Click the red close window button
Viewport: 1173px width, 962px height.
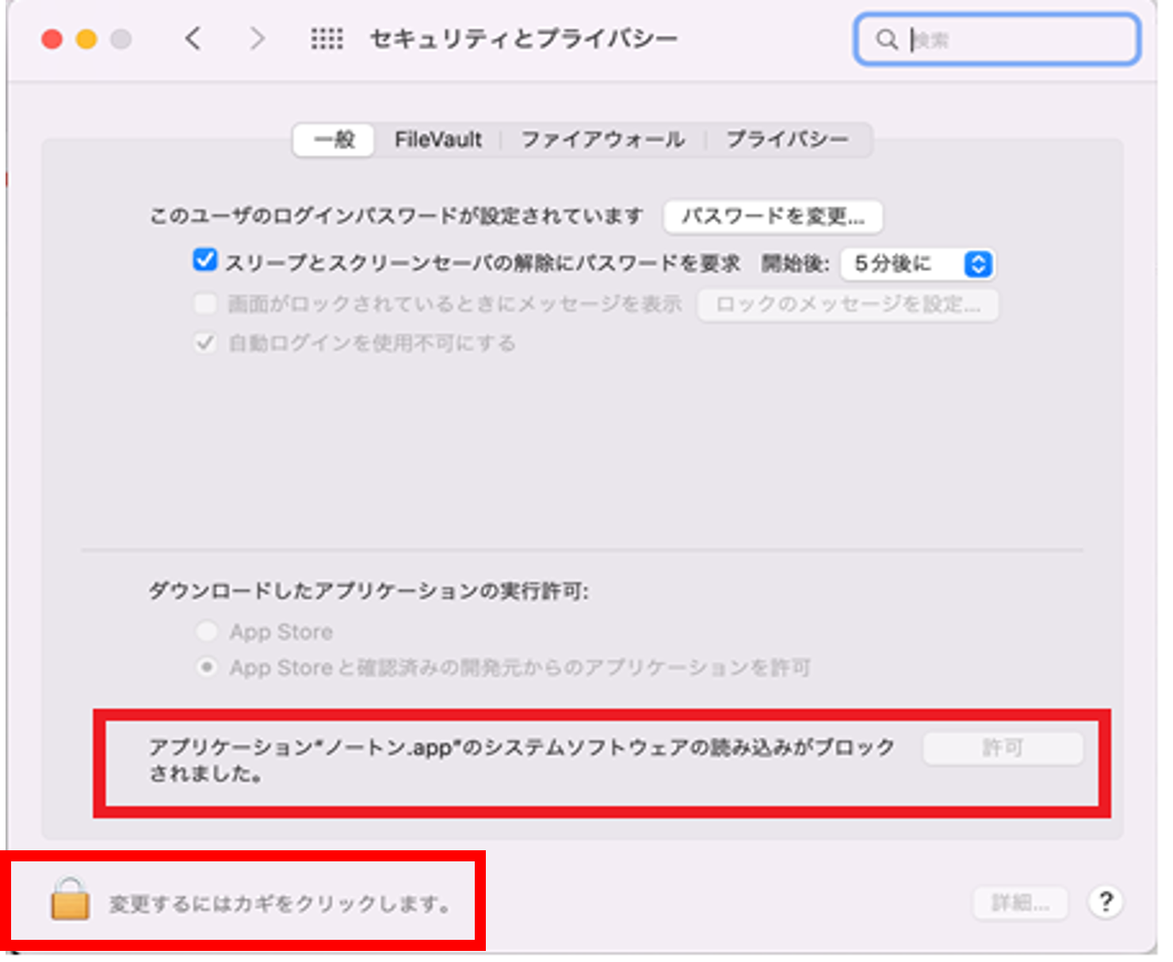point(52,39)
